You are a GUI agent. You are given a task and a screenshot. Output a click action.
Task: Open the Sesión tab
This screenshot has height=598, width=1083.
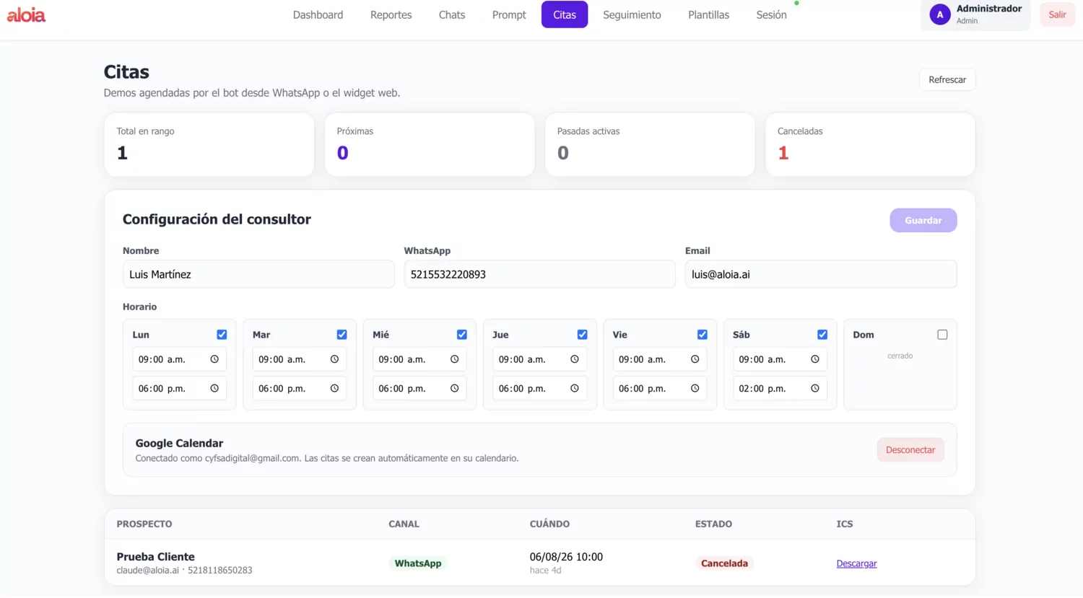pyautogui.click(x=771, y=14)
